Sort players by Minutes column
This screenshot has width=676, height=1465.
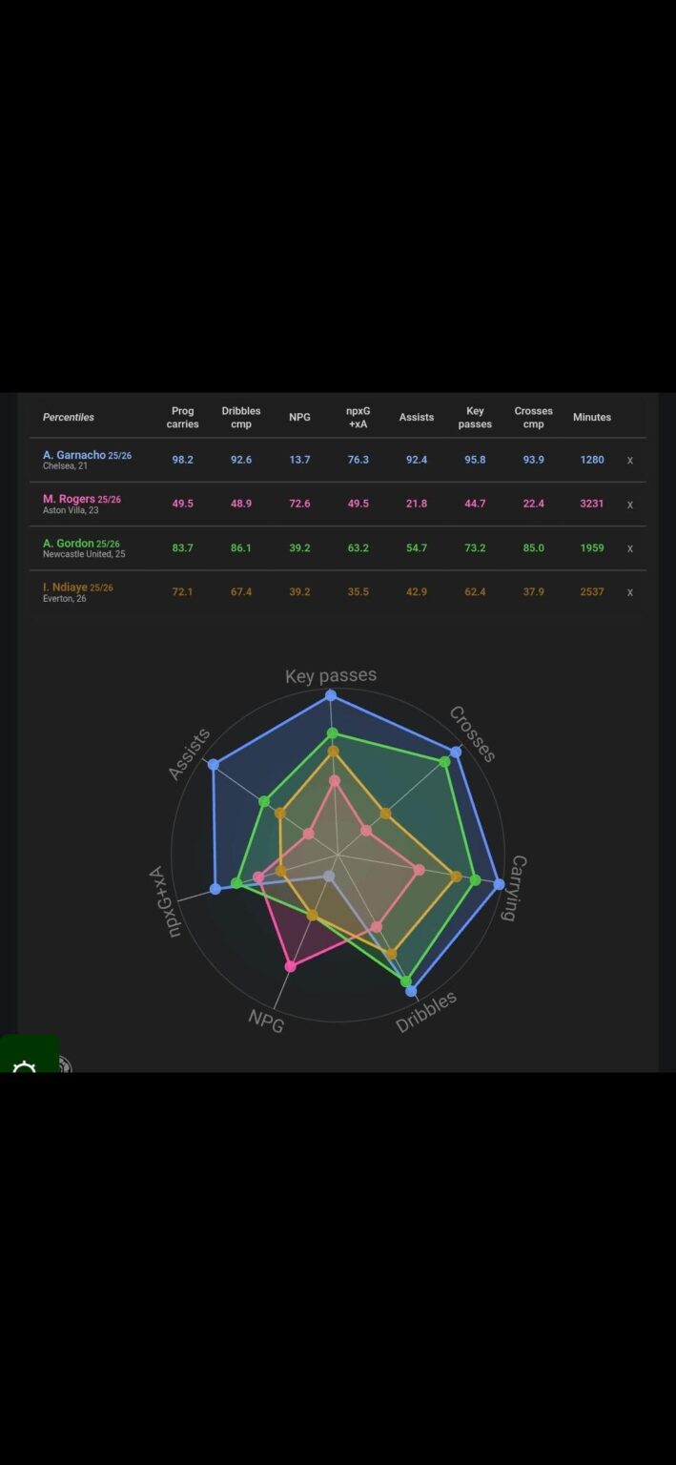592,417
